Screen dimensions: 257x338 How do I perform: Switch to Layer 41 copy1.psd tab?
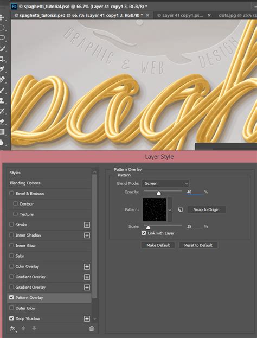pyautogui.click(x=182, y=15)
